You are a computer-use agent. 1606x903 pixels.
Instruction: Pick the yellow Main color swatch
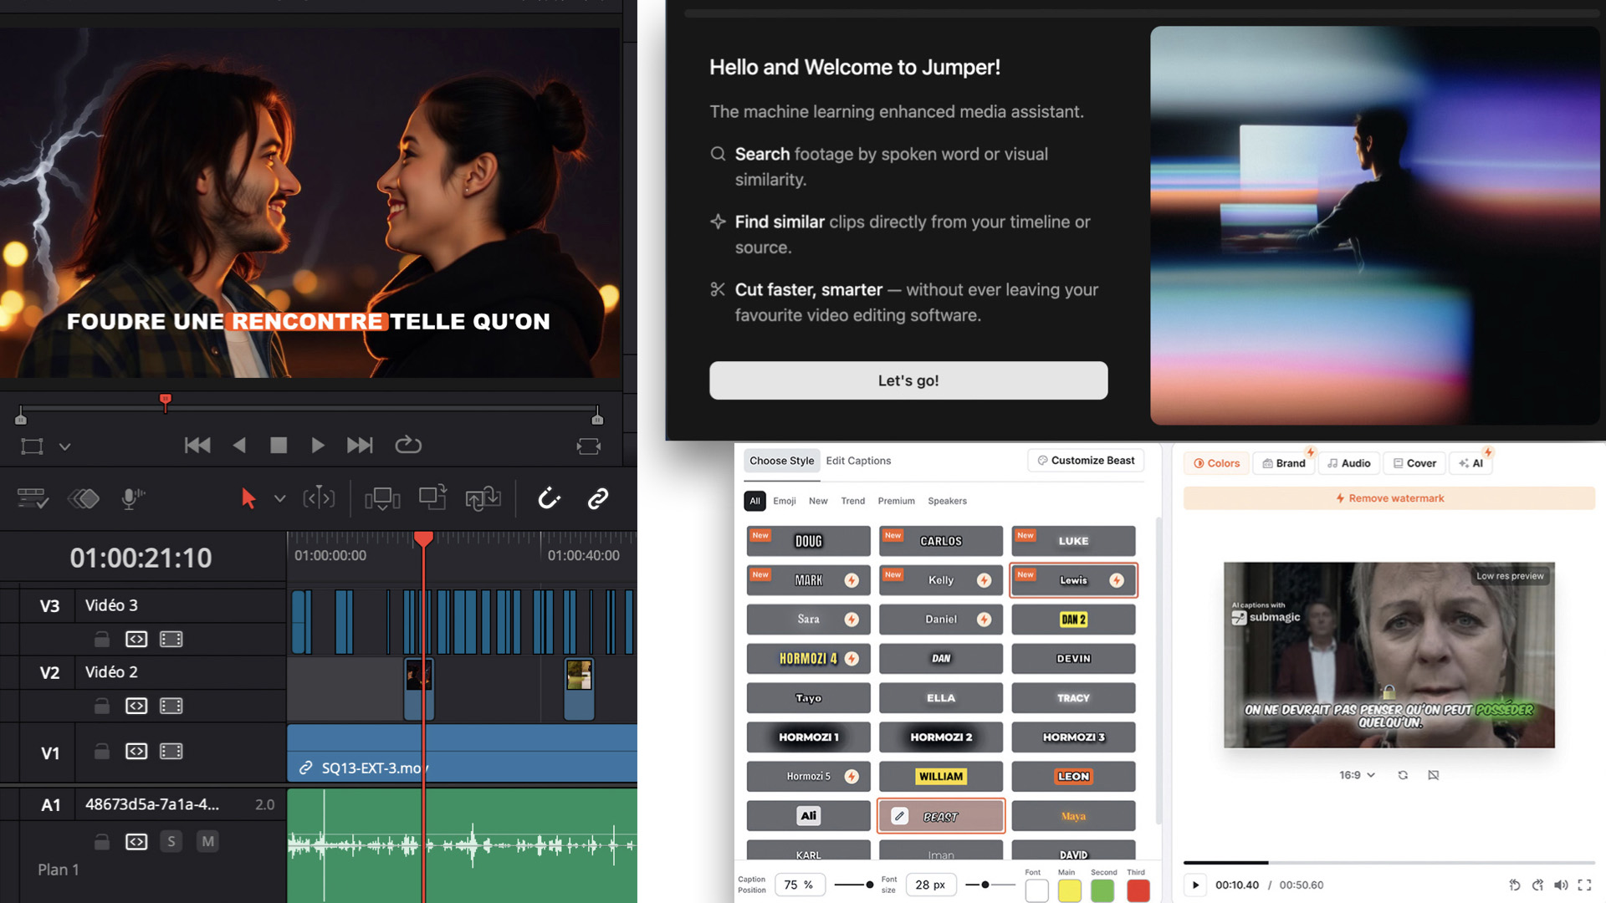tap(1069, 891)
